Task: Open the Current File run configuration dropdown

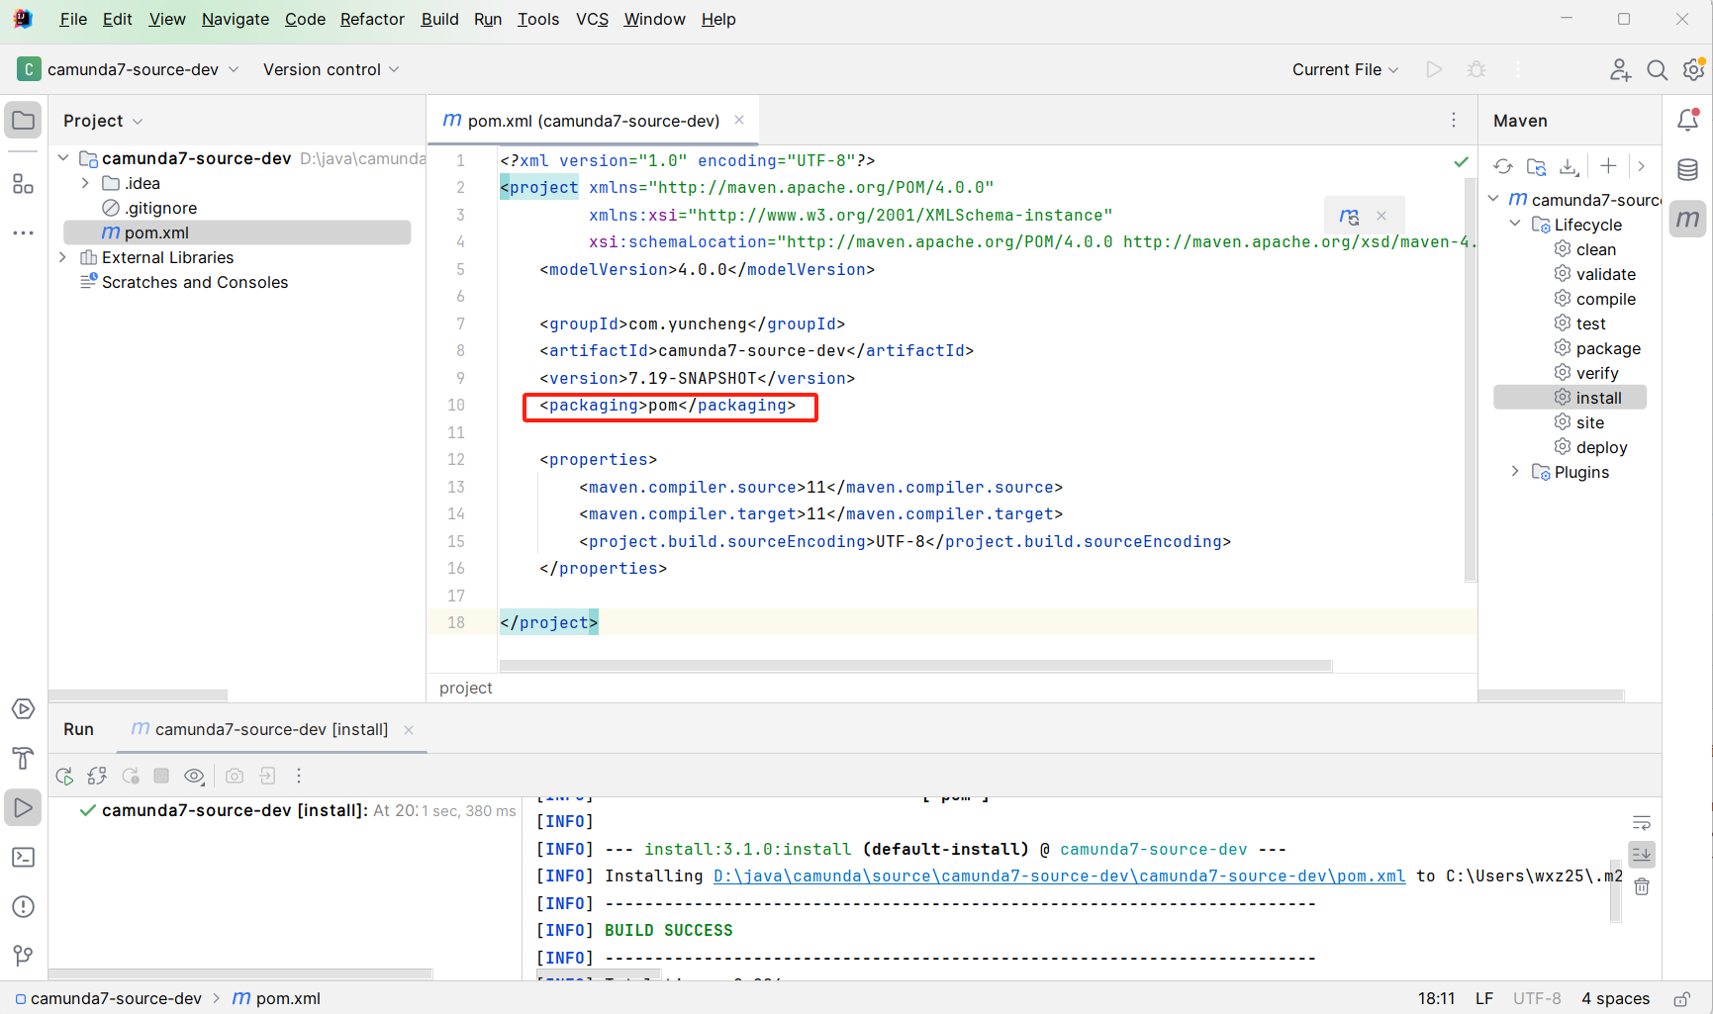Action: tap(1345, 69)
